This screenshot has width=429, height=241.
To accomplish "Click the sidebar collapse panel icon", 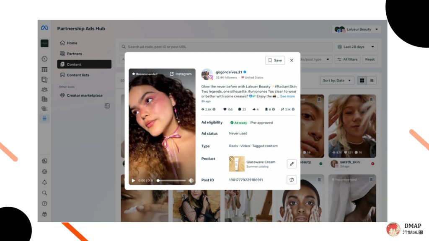I will point(107,106).
